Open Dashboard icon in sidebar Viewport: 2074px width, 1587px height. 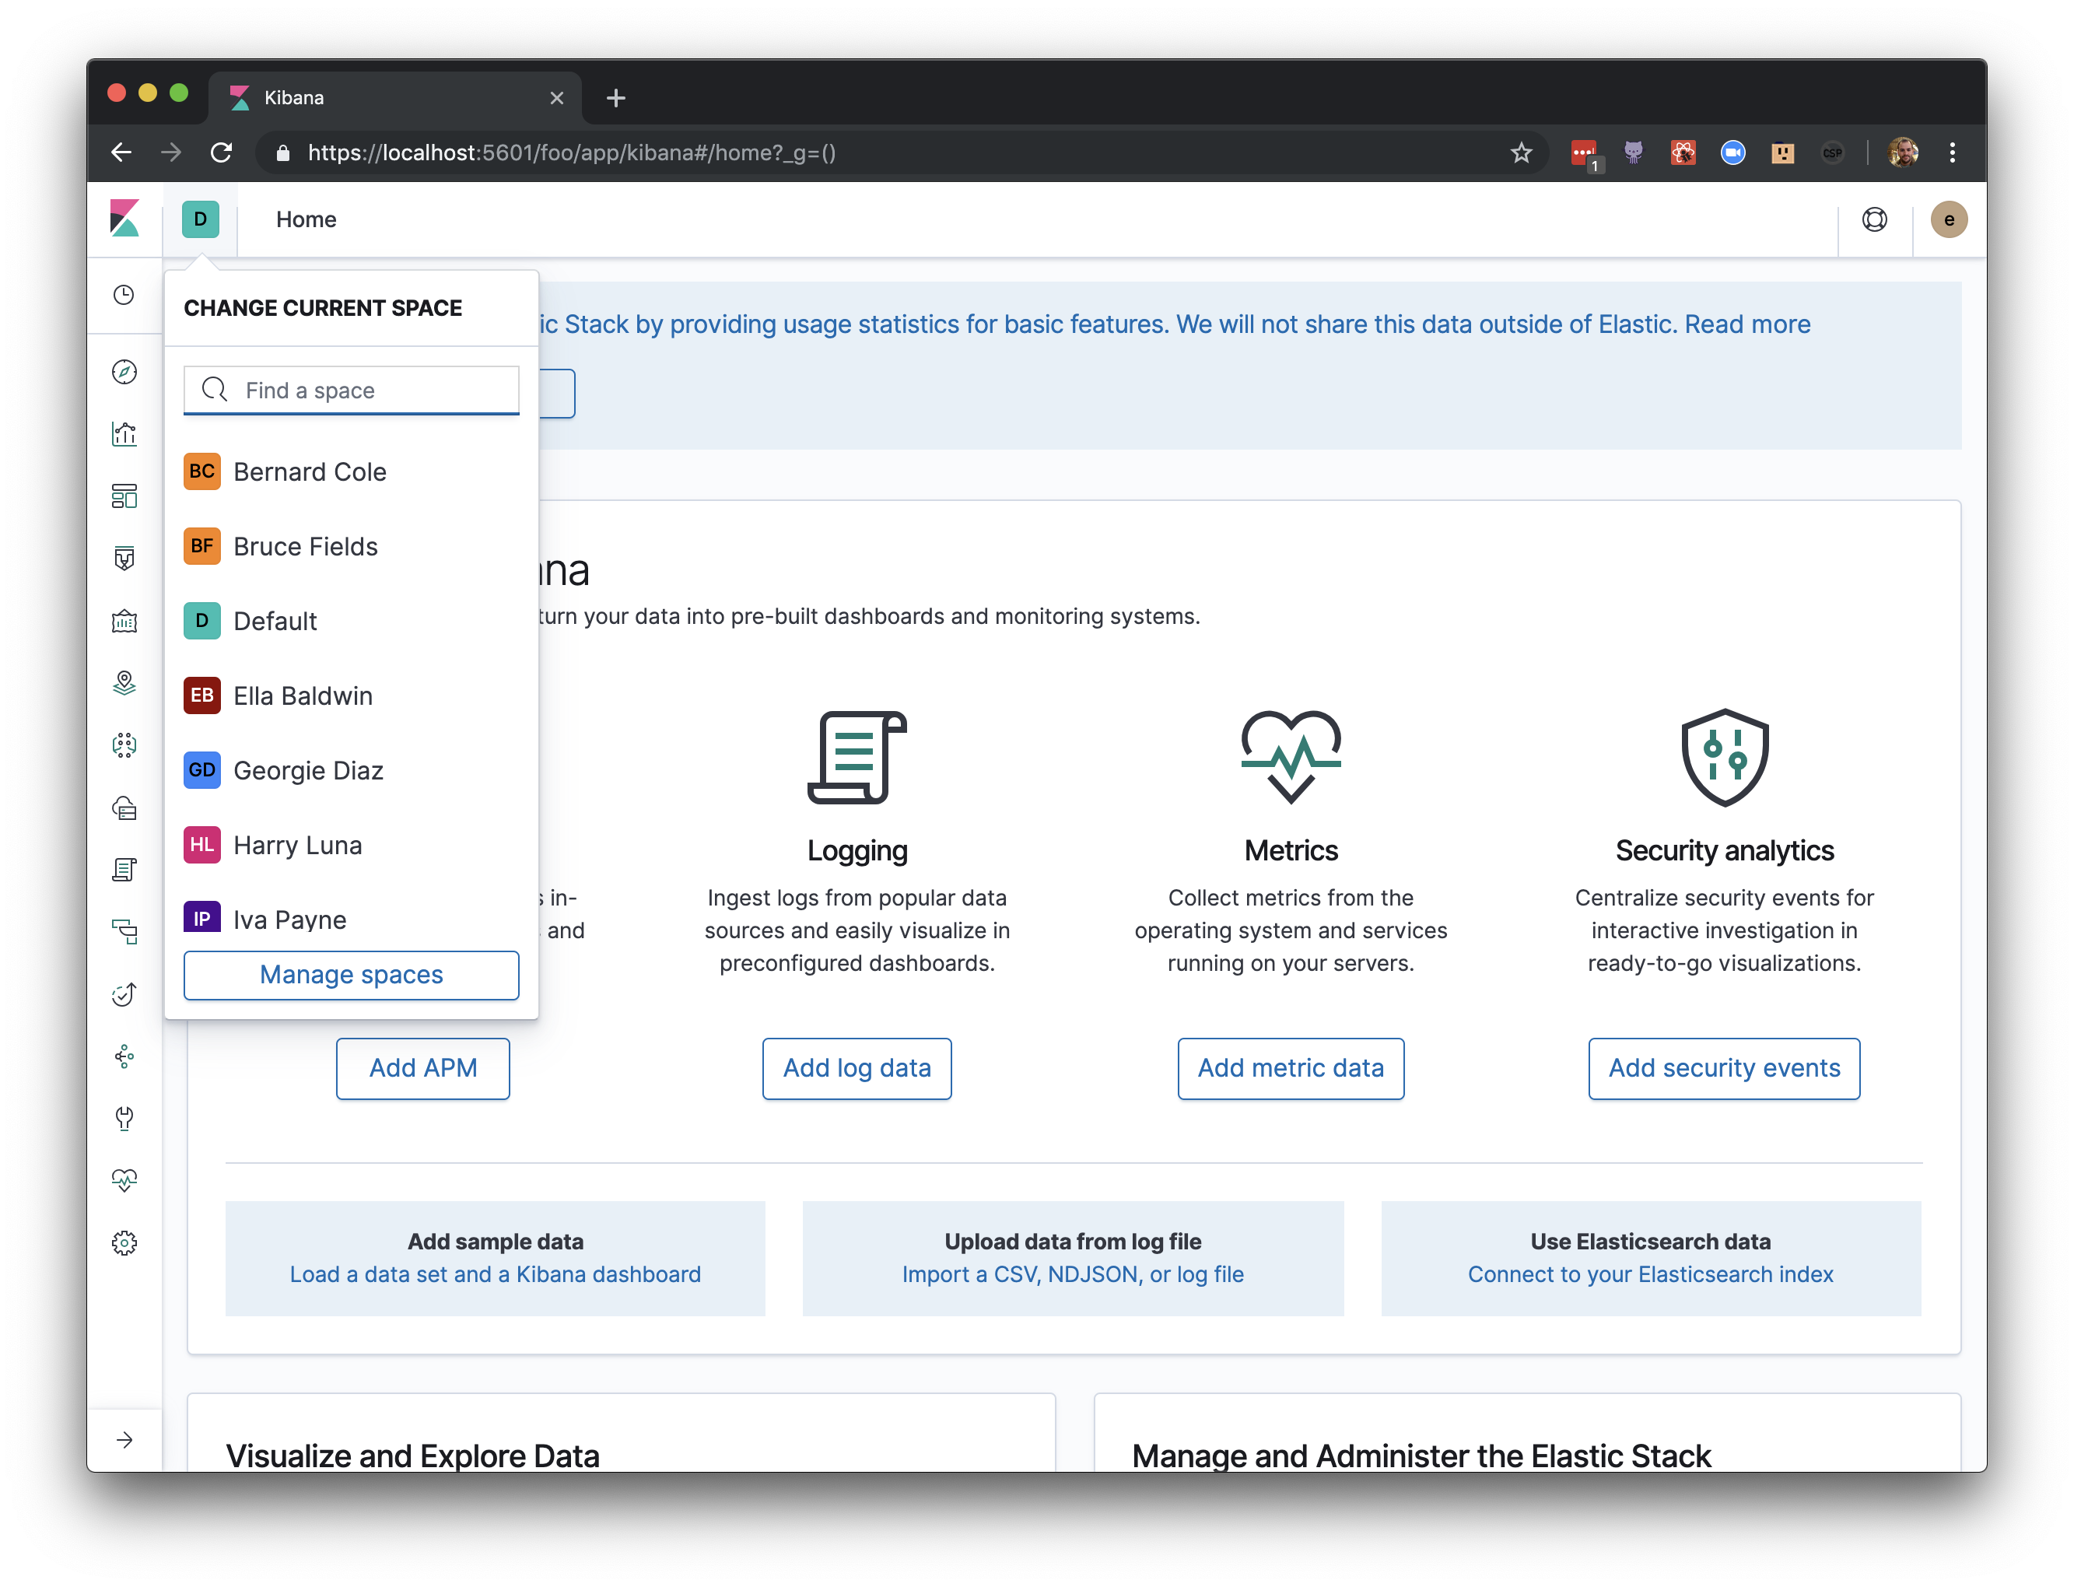[124, 496]
